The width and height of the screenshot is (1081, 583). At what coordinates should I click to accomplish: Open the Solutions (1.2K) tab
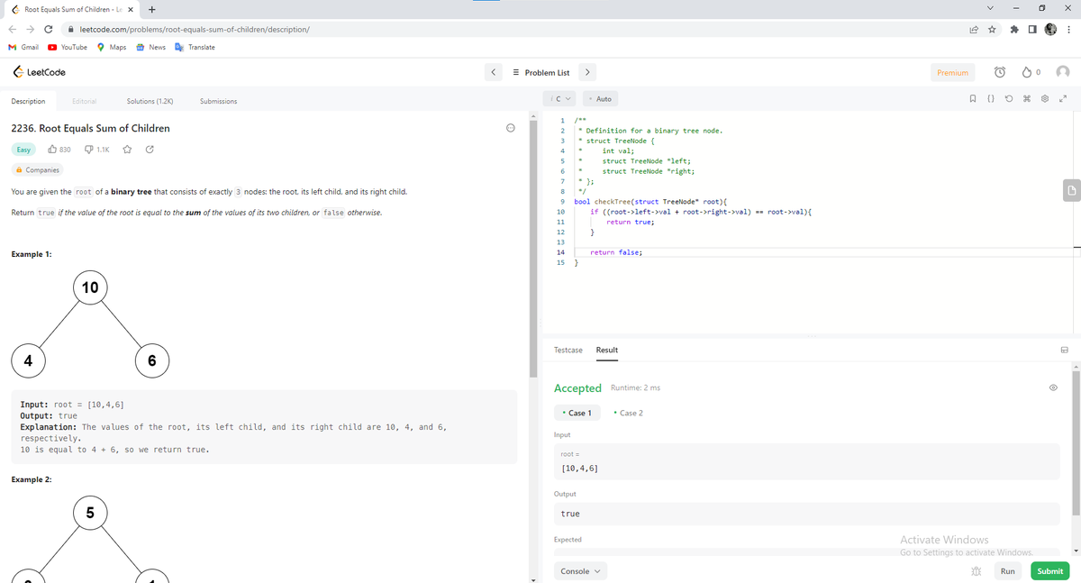[150, 101]
